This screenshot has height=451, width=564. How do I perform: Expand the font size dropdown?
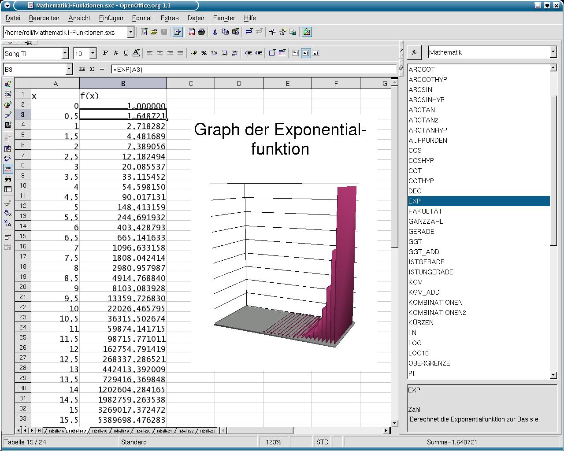click(93, 53)
